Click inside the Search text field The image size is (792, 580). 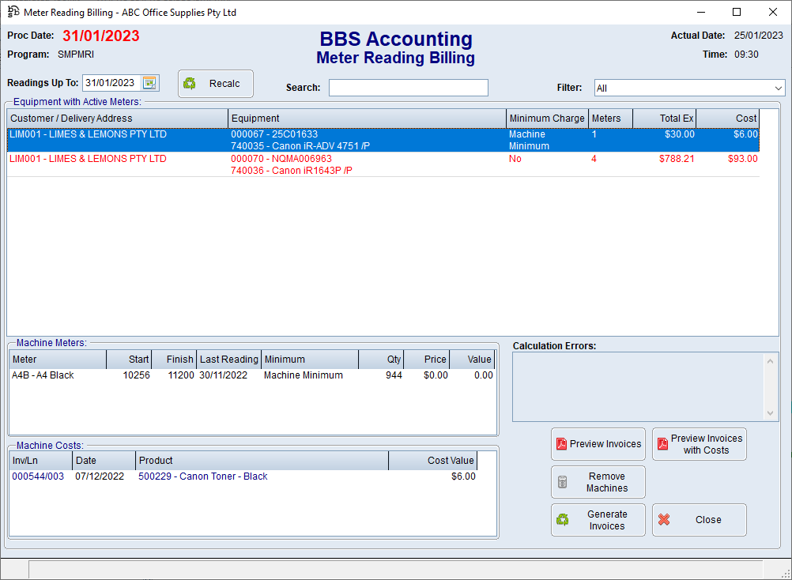tap(408, 88)
